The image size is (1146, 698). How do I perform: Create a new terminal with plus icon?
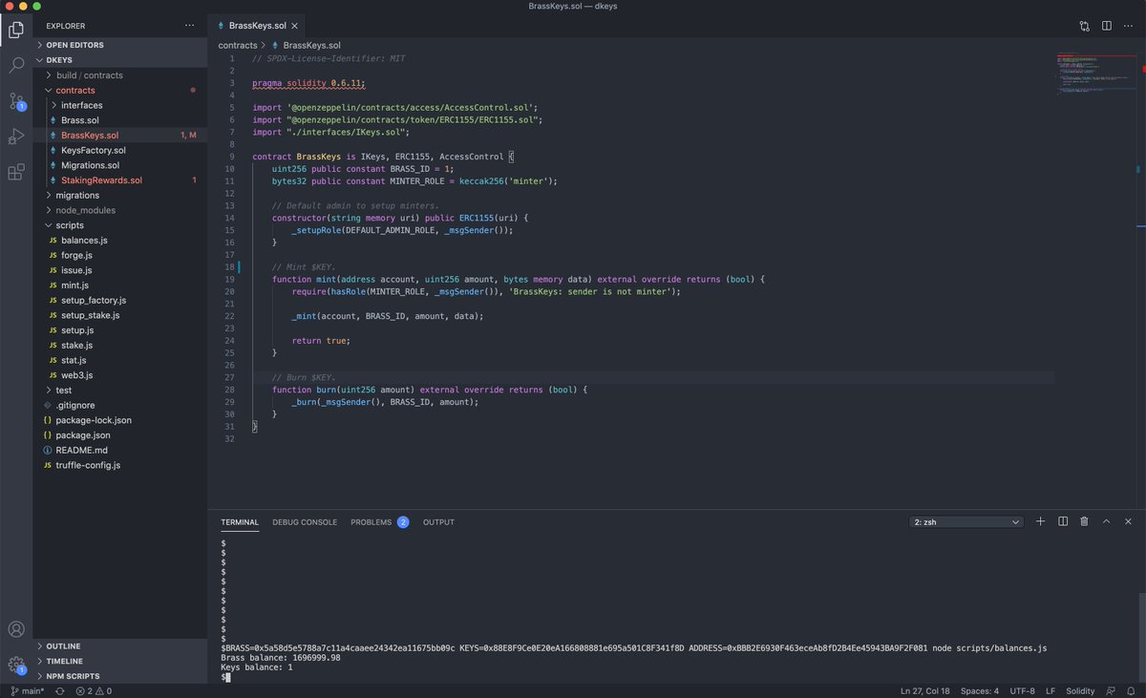(x=1041, y=521)
